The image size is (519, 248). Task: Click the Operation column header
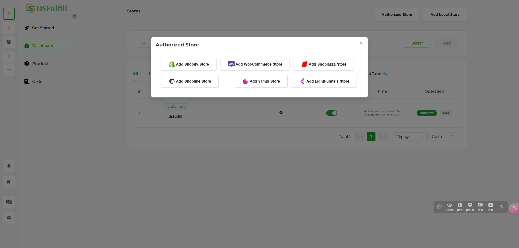pos(434,91)
